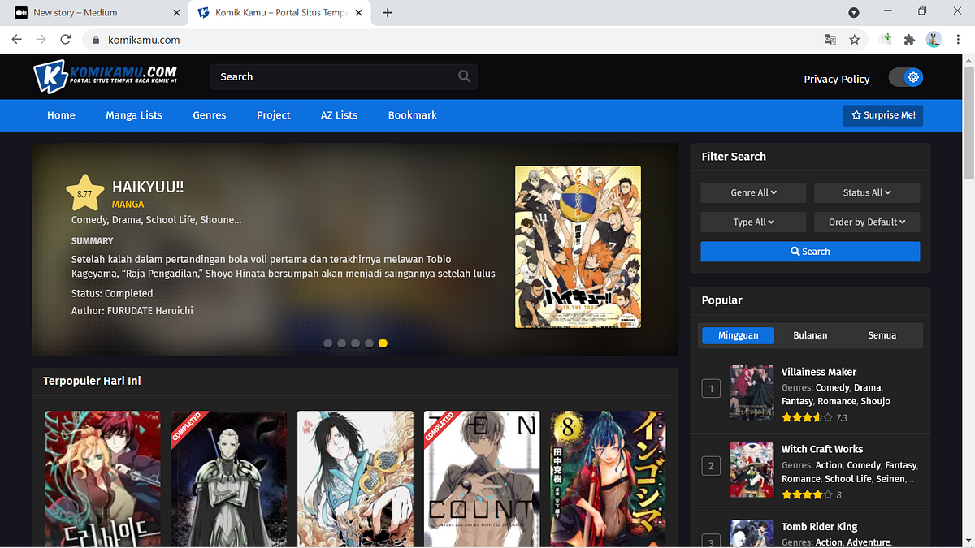
Task: Open the Project menu item
Action: point(274,115)
